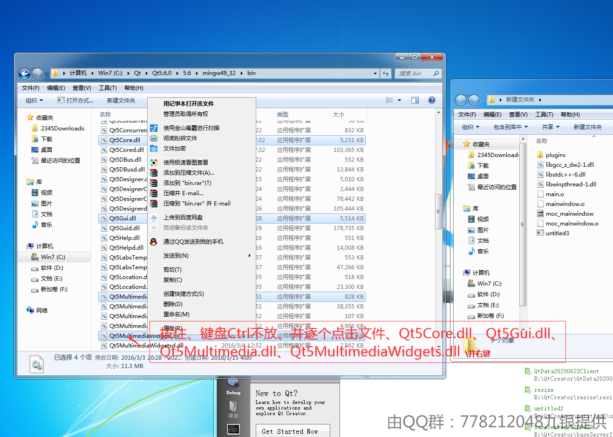
Task: Click the Qt5Core.dll file icon
Action: tap(104, 140)
